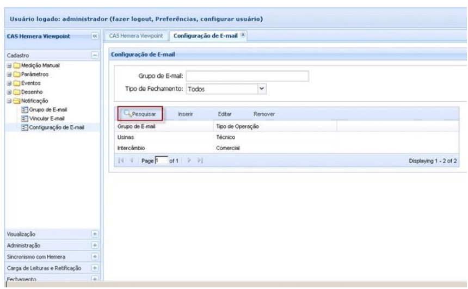Select the Usinas row in grid
468x289 pixels.
[163, 137]
